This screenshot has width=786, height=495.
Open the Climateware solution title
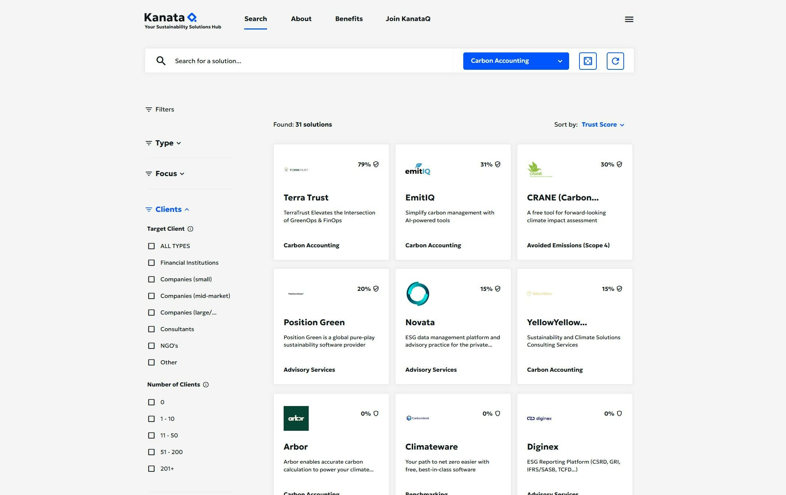tap(432, 447)
